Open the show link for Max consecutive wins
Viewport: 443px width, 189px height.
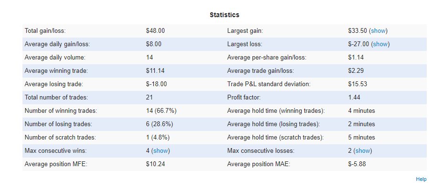pyautogui.click(x=161, y=151)
